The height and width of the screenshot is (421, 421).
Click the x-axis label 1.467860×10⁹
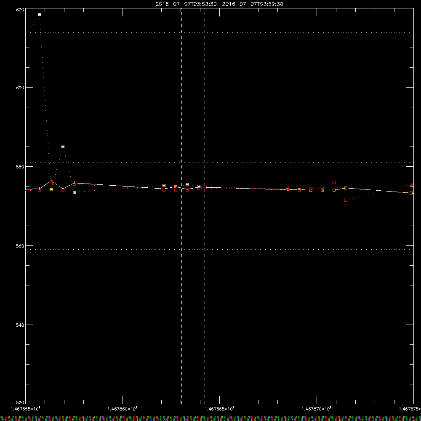coord(123,409)
